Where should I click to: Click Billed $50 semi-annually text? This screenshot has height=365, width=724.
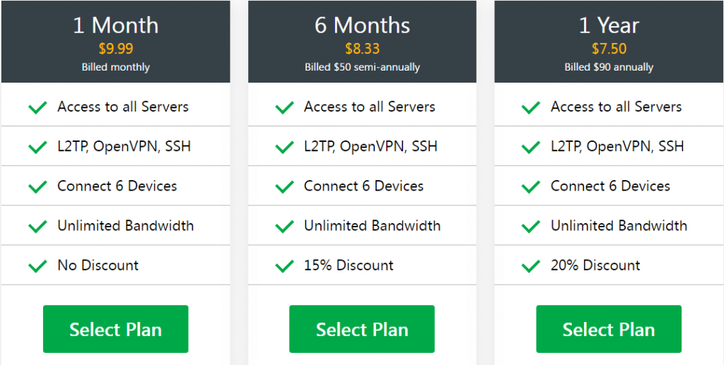click(363, 67)
